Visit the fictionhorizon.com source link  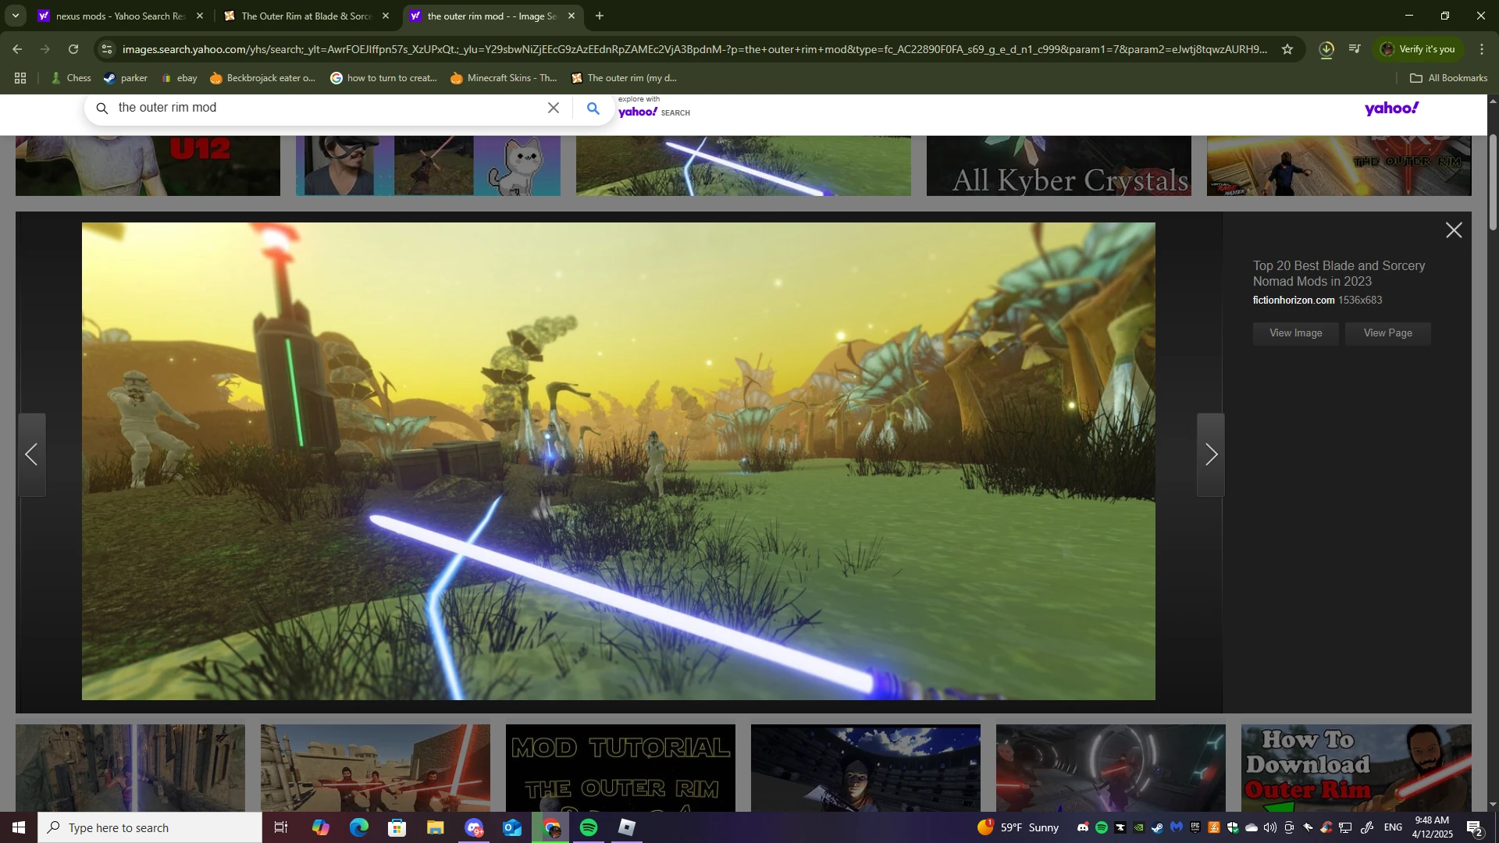1294,301
